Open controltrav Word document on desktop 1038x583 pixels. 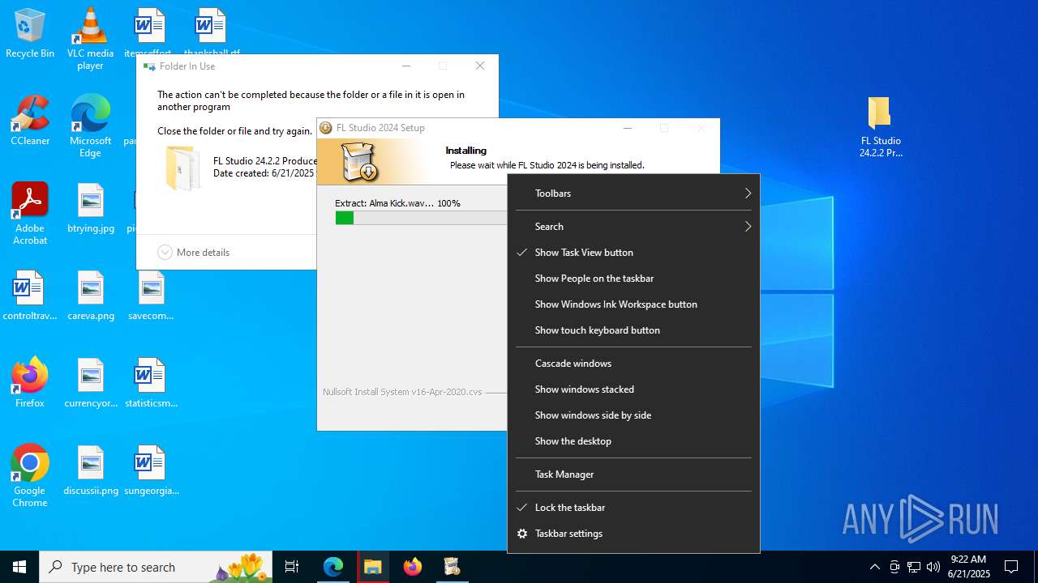tap(30, 296)
